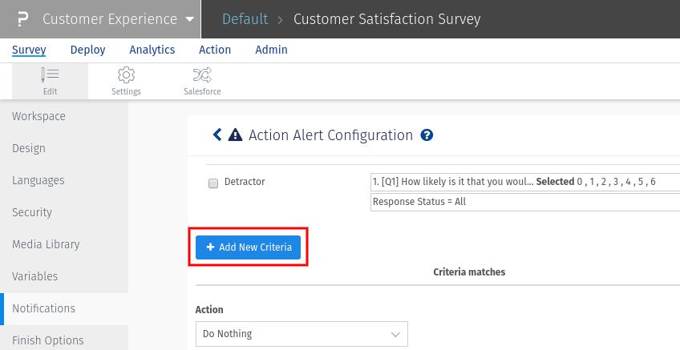Click the Criteria matches label
680x350 pixels.
[469, 272]
